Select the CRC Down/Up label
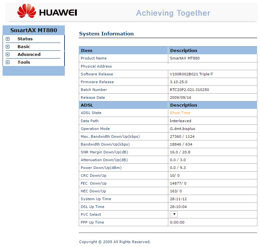Image resolution: width=260 pixels, height=247 pixels. tap(93, 175)
